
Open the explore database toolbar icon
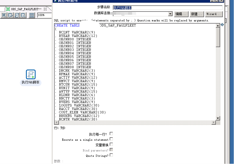(x=23, y=15)
